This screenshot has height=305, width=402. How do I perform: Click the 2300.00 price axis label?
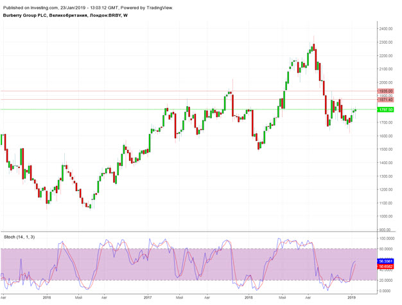(385, 42)
